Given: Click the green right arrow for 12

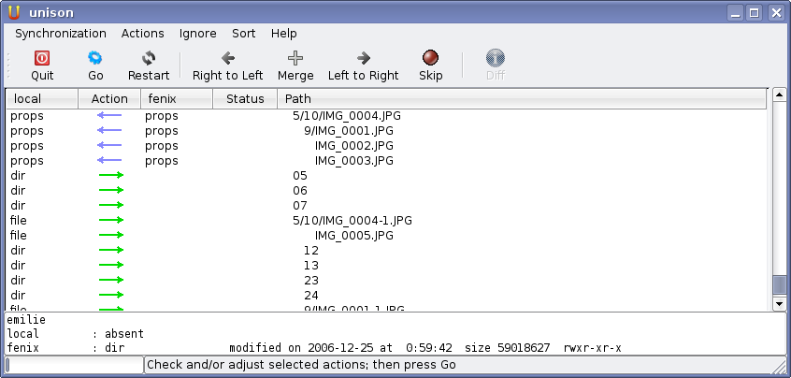Looking at the screenshot, I should [x=111, y=251].
